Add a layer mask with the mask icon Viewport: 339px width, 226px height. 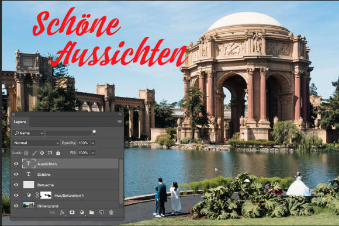72,213
